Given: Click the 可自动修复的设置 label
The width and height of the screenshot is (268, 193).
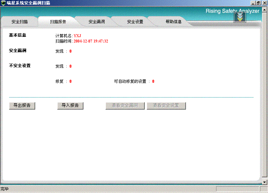Looking at the screenshot, I should (x=130, y=81).
